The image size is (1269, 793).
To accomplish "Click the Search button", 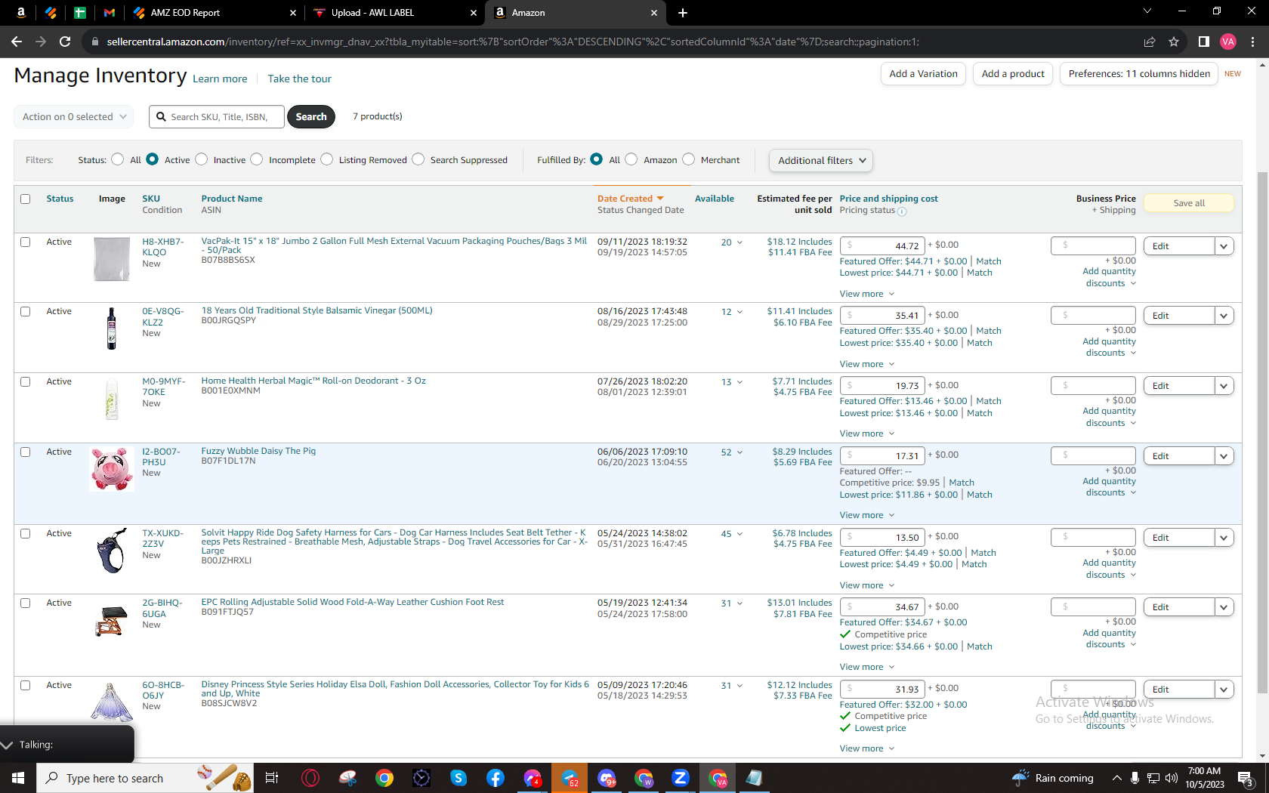I will click(x=310, y=117).
